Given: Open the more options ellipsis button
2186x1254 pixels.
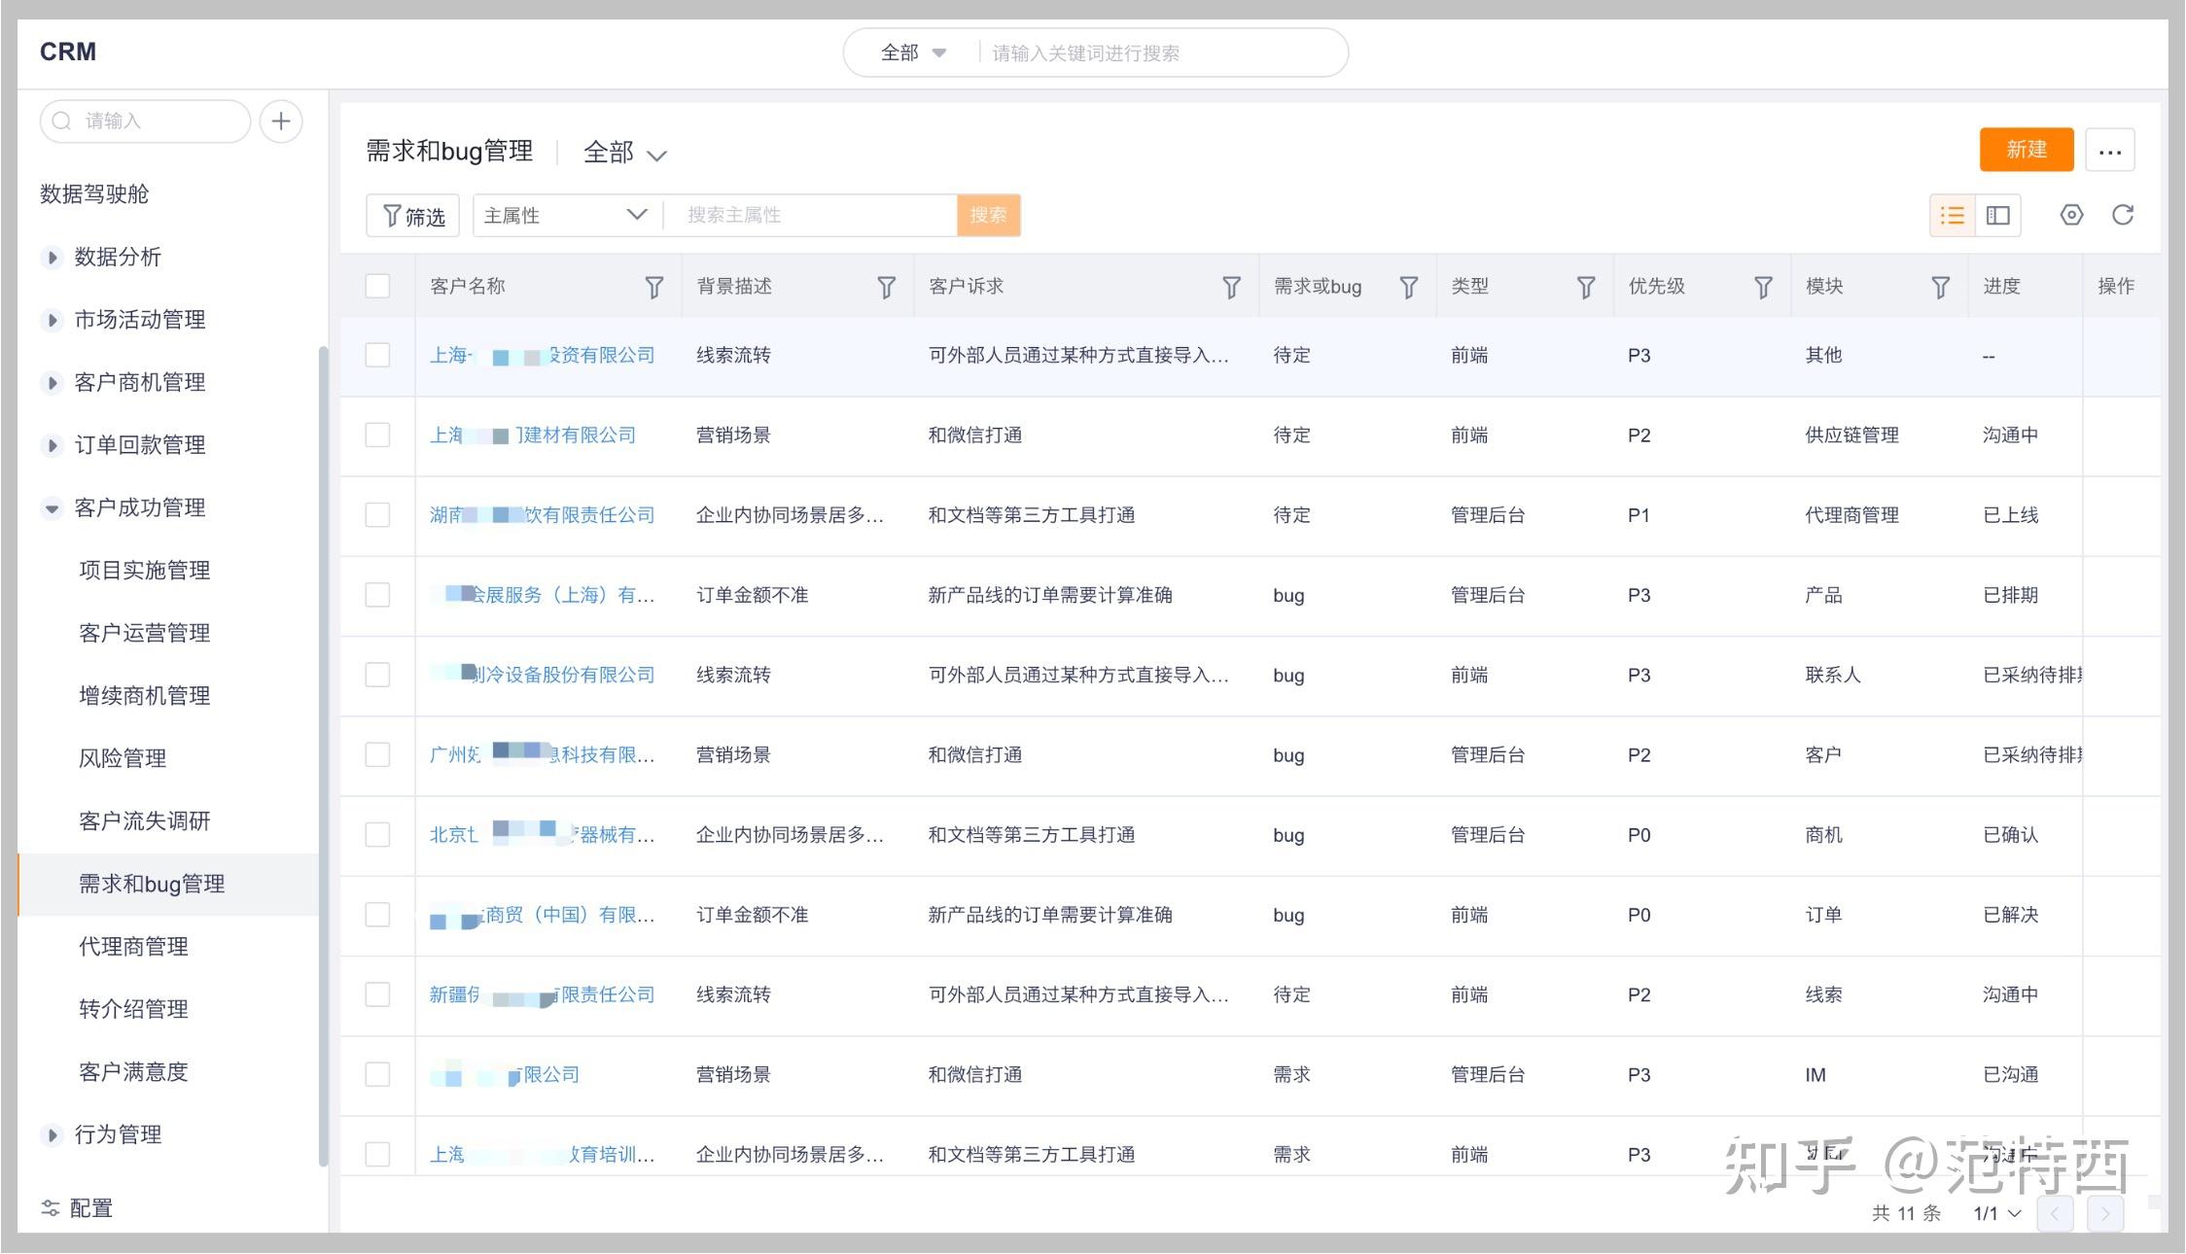Looking at the screenshot, I should 2109,151.
